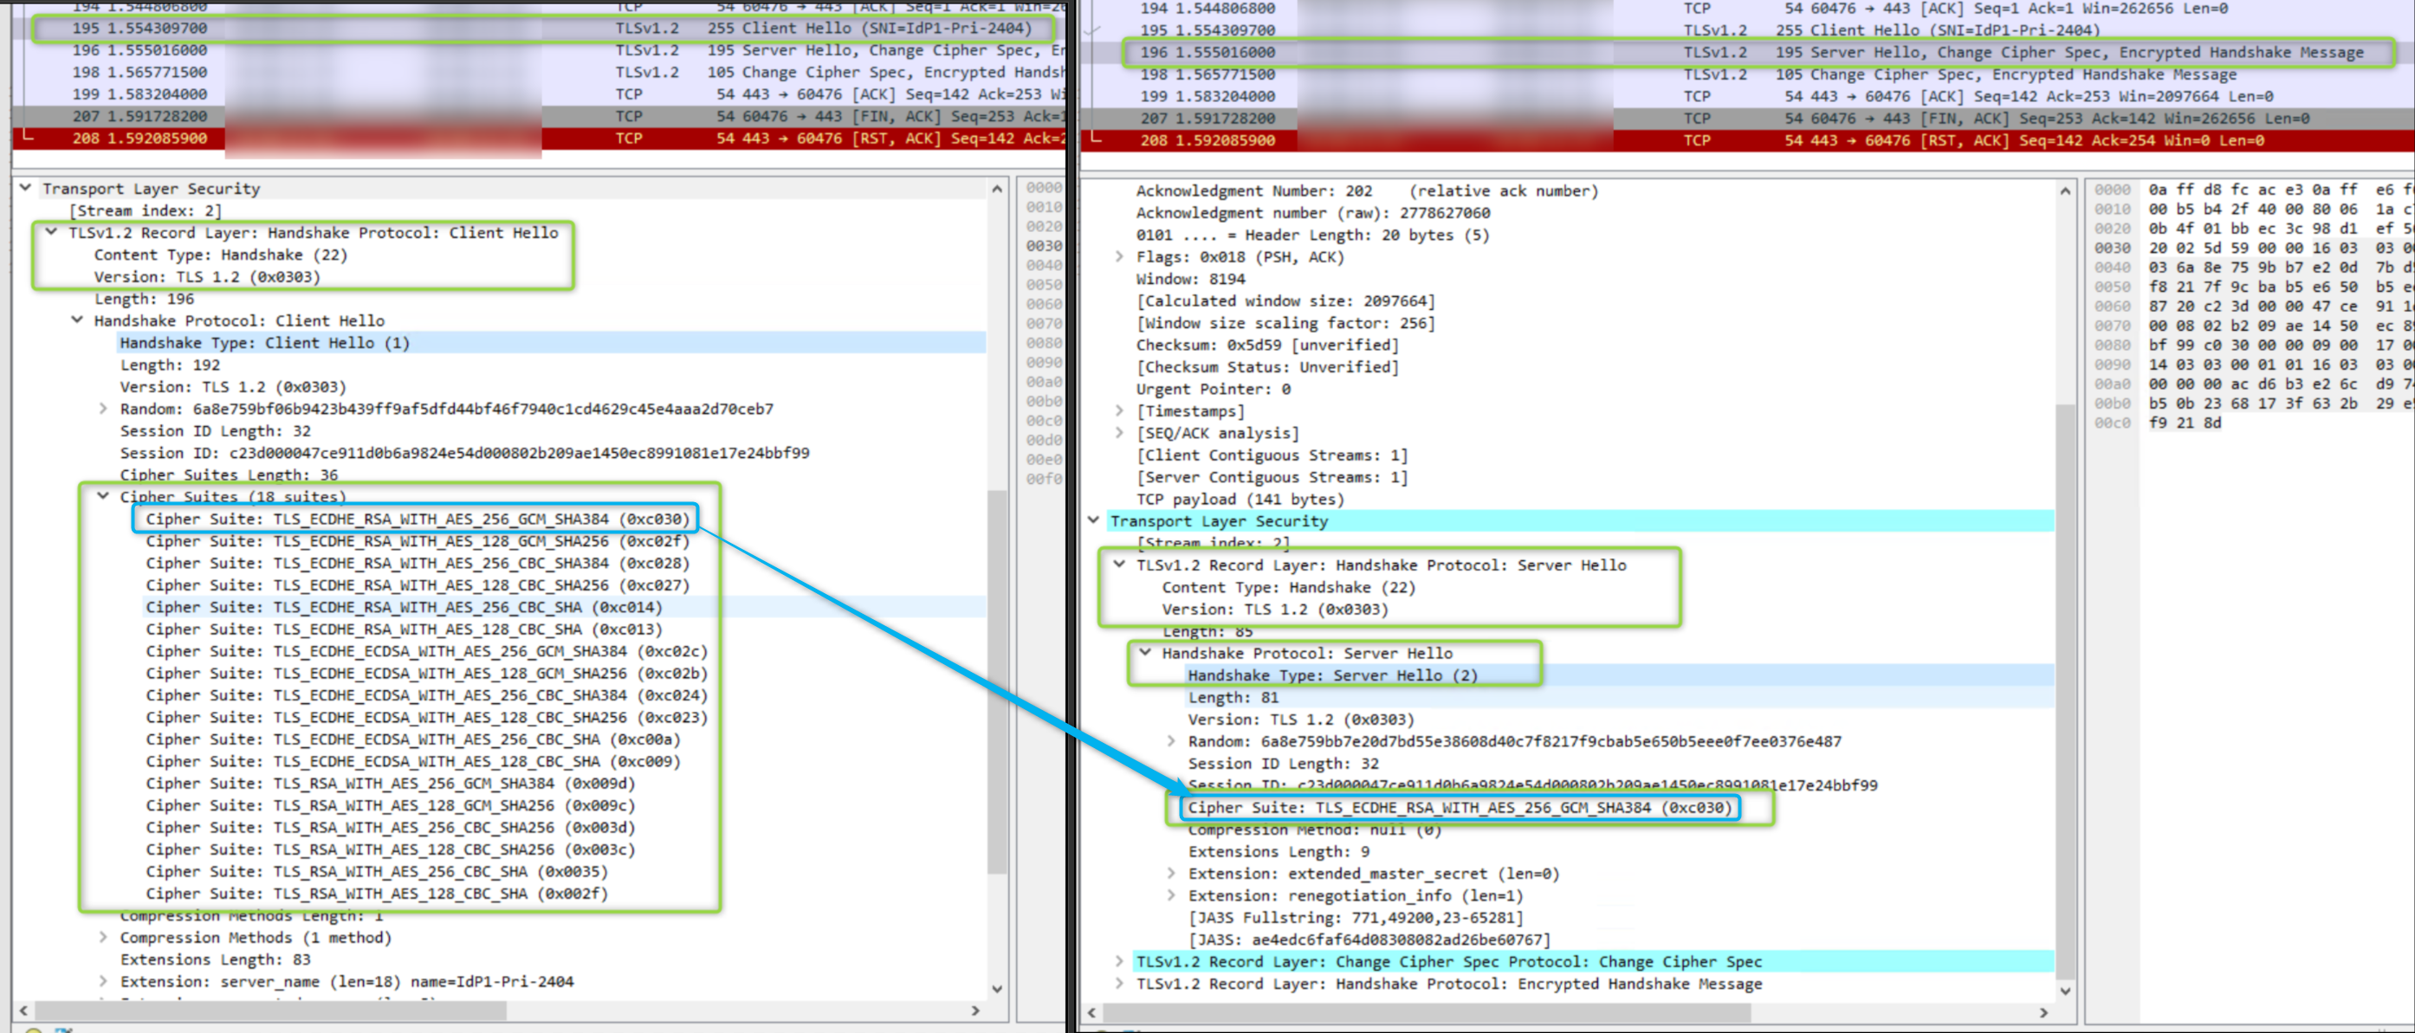Select TCP payload (141 bytes) row
The image size is (2415, 1033).
(1240, 500)
